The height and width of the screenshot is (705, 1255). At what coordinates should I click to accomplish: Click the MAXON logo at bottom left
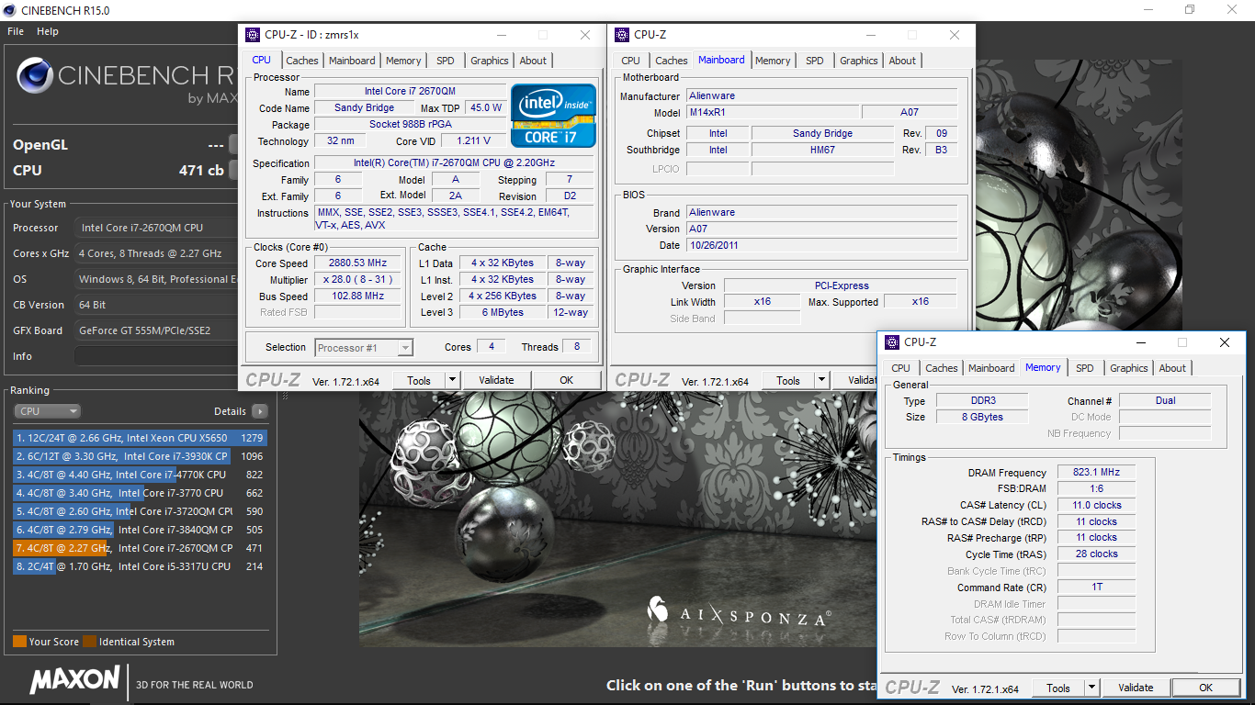coord(74,680)
